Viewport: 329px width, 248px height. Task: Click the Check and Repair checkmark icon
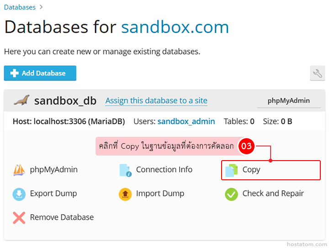pyautogui.click(x=231, y=194)
